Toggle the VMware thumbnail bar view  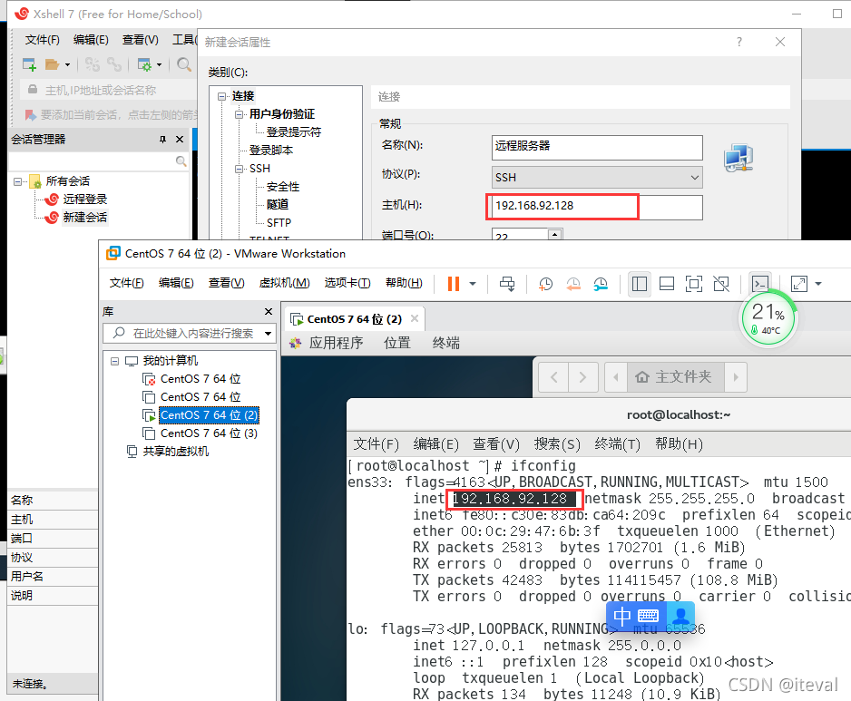click(x=667, y=284)
